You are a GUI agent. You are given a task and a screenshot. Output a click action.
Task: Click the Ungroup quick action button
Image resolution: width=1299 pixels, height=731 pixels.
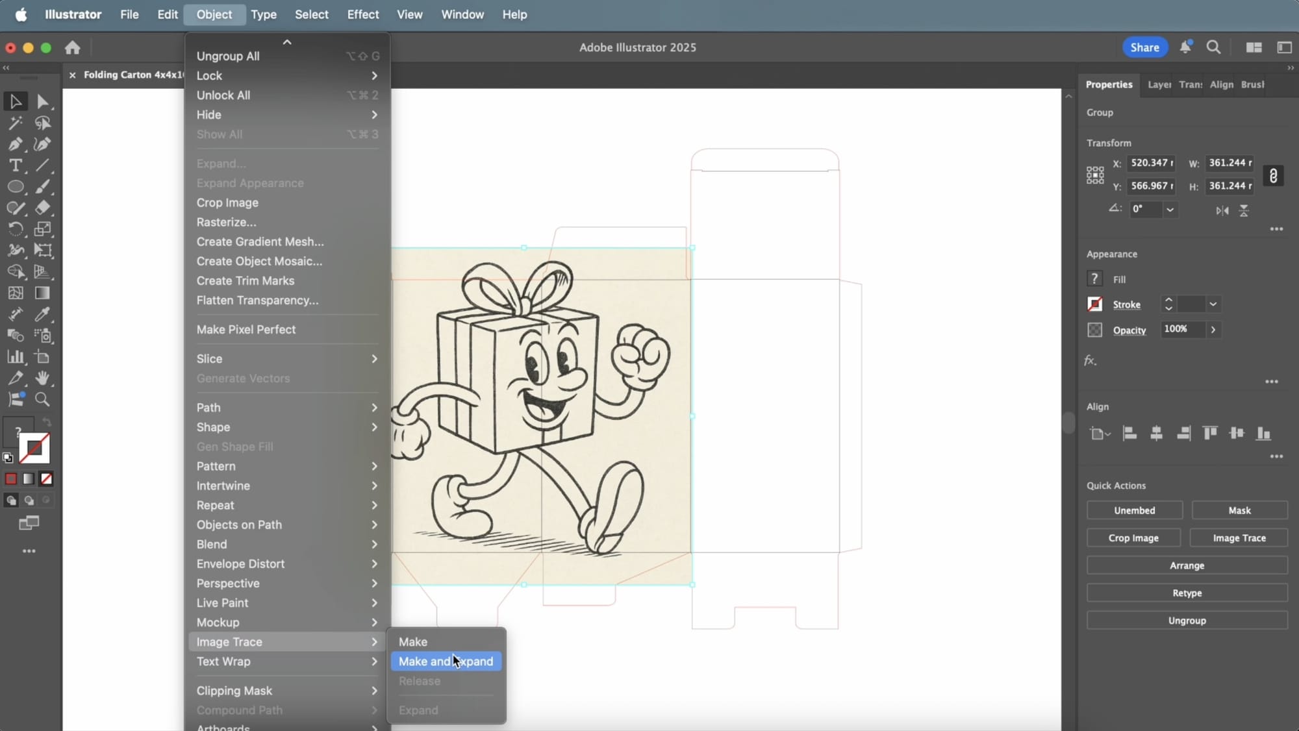click(1187, 621)
